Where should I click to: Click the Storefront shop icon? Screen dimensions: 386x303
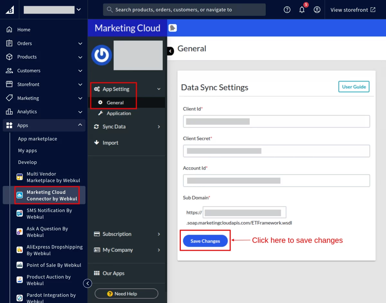pyautogui.click(x=9, y=84)
